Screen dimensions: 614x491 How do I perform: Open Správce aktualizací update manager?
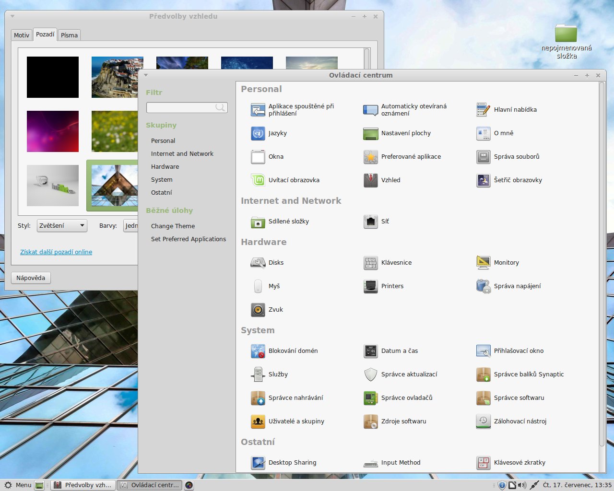(x=371, y=374)
